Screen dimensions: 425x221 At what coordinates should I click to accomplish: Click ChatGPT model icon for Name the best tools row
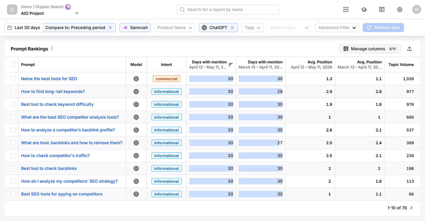(x=136, y=79)
